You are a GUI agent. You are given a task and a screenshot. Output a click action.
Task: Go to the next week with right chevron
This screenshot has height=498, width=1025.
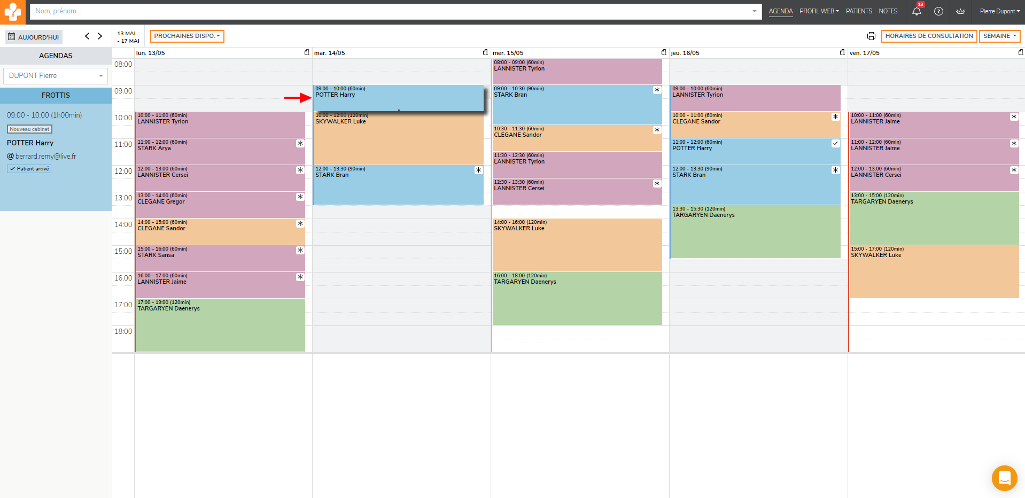click(x=100, y=36)
